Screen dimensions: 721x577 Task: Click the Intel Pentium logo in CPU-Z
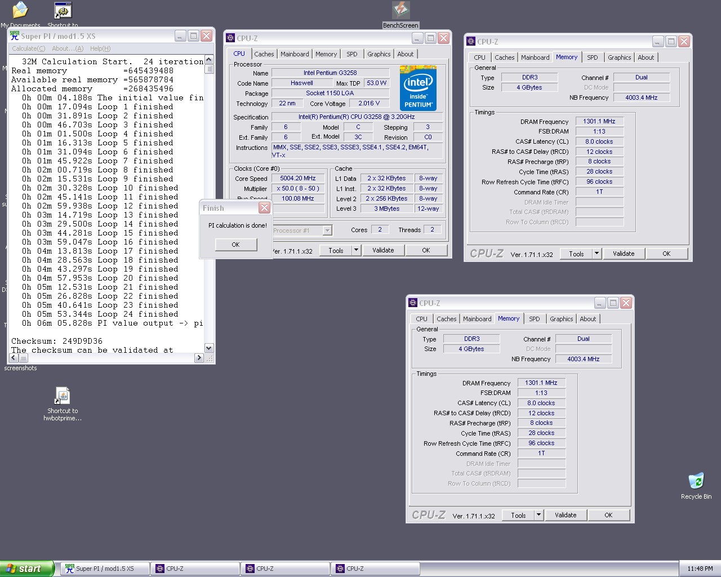[x=418, y=88]
